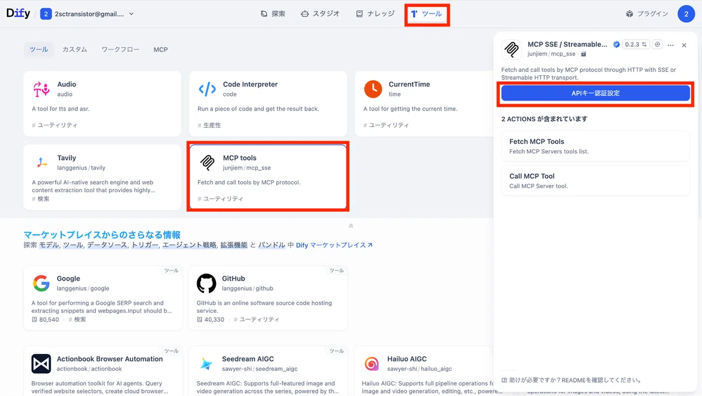Click the CurrentTime clock icon
Viewport: 702px width, 396px height.
373,89
